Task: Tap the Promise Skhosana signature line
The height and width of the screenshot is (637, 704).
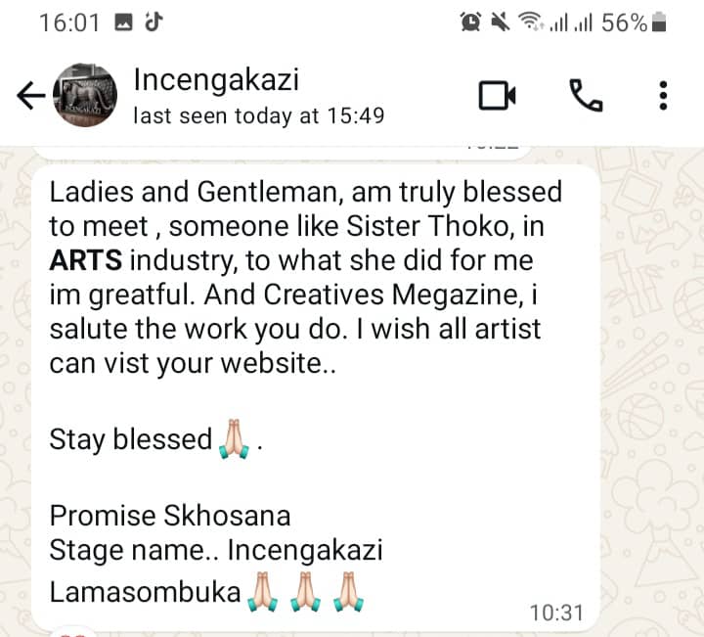Action: (x=170, y=516)
